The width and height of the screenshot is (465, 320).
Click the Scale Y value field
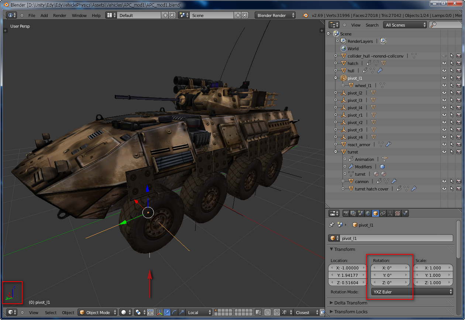point(433,275)
